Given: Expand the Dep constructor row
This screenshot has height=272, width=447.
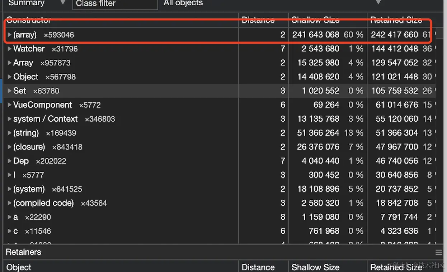Looking at the screenshot, I should (9, 161).
